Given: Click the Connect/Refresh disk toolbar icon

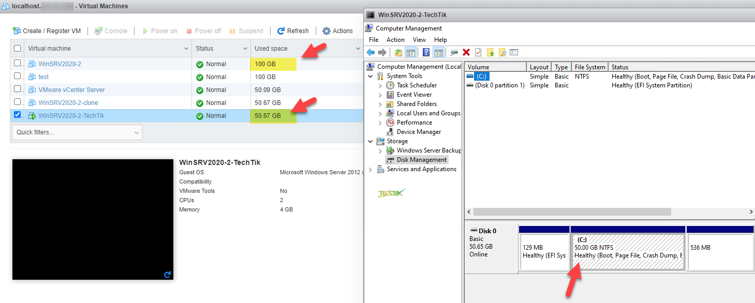Looking at the screenshot, I should 454,52.
